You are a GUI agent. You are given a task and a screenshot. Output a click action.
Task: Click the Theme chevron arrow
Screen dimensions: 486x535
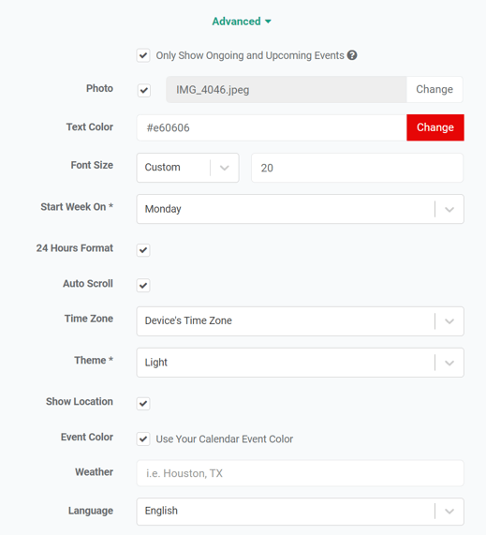449,363
